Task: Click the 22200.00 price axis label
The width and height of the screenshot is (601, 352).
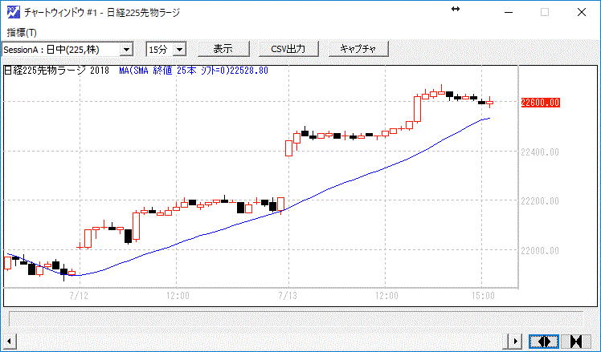Action: point(540,201)
